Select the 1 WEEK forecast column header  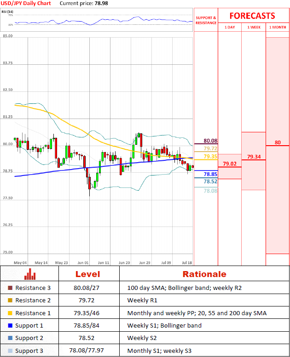tap(254, 27)
